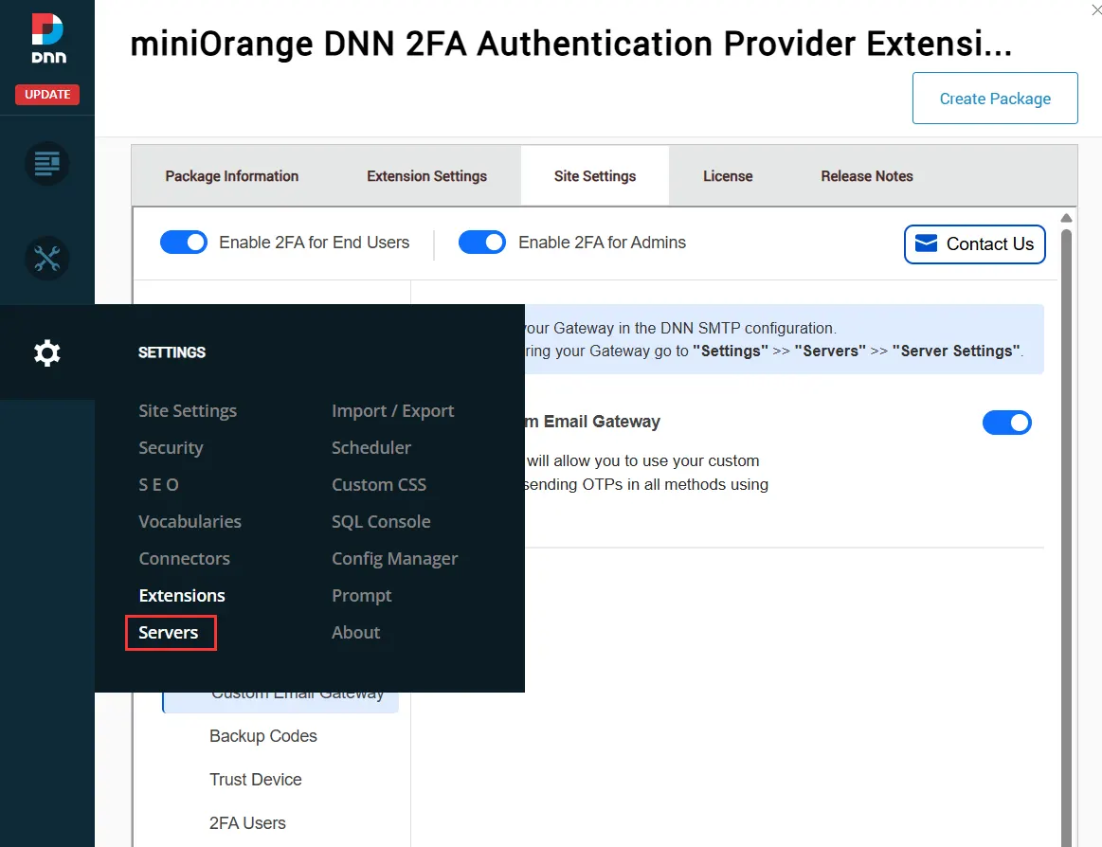Open the Content pages panel icon
The image size is (1102, 847).
coord(46,163)
